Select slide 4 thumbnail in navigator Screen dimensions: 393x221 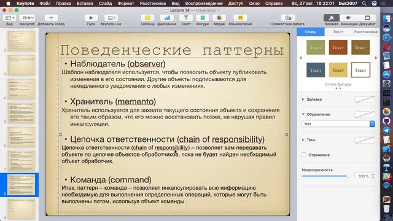(21, 89)
